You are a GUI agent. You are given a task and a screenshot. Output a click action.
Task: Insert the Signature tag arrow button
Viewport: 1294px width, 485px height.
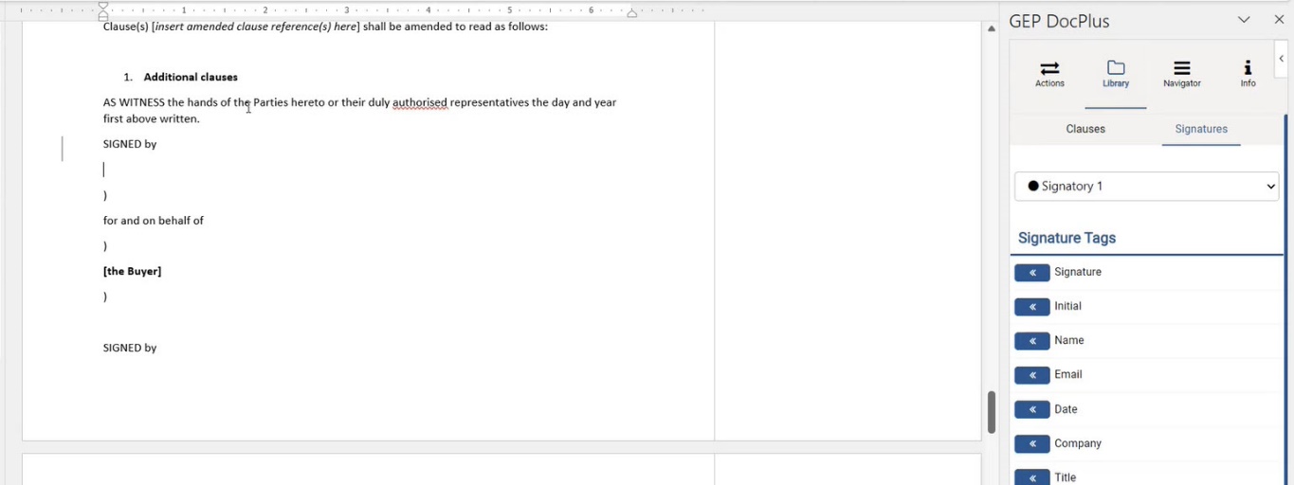[1031, 273]
